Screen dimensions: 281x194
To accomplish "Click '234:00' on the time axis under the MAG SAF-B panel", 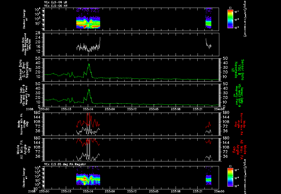I will coord(219,109).
